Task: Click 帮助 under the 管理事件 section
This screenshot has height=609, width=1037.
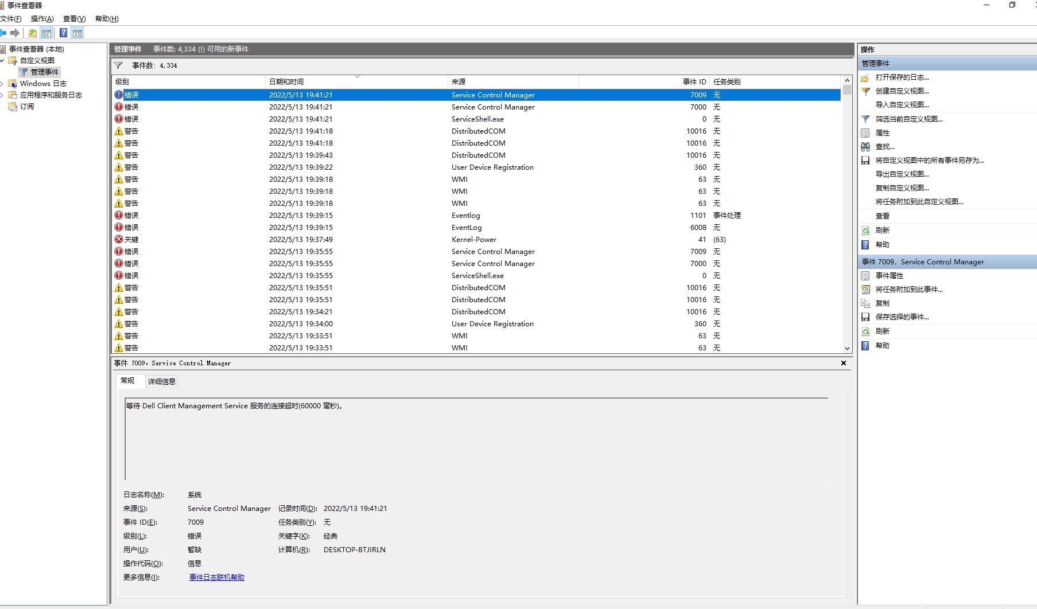Action: [883, 245]
